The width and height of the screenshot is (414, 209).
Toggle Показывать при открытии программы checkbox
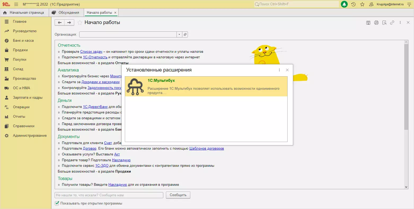(57, 203)
